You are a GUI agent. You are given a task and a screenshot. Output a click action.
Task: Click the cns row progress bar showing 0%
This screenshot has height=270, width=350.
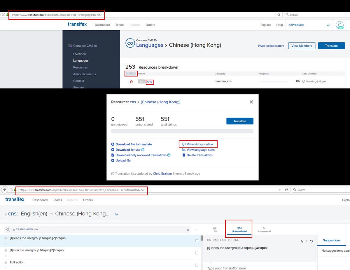(274, 81)
